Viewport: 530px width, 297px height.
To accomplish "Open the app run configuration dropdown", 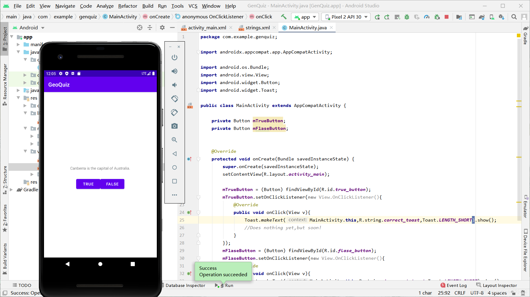I will pyautogui.click(x=305, y=17).
